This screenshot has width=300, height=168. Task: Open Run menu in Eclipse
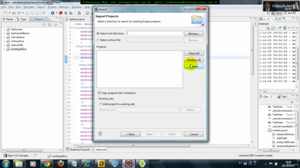[18, 7]
